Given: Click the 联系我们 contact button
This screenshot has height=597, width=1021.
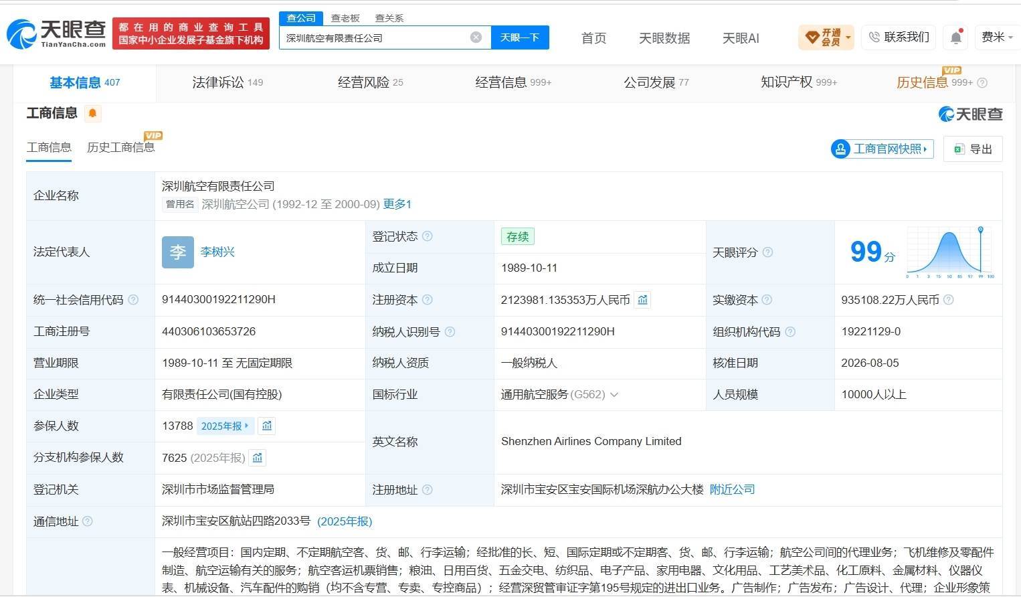Looking at the screenshot, I should coord(899,37).
